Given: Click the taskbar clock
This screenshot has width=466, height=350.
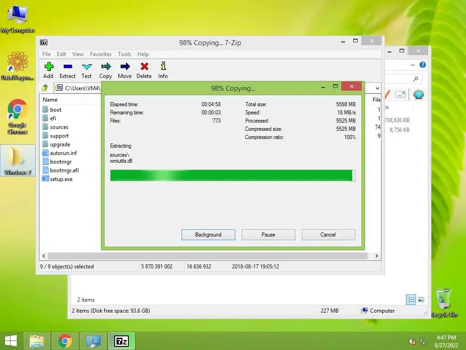Looking at the screenshot, I should (x=446, y=341).
